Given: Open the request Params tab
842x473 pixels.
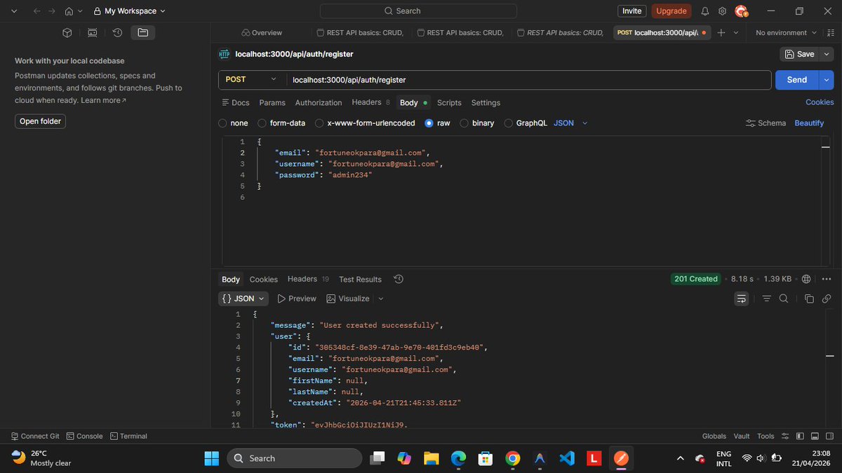Looking at the screenshot, I should coord(272,102).
